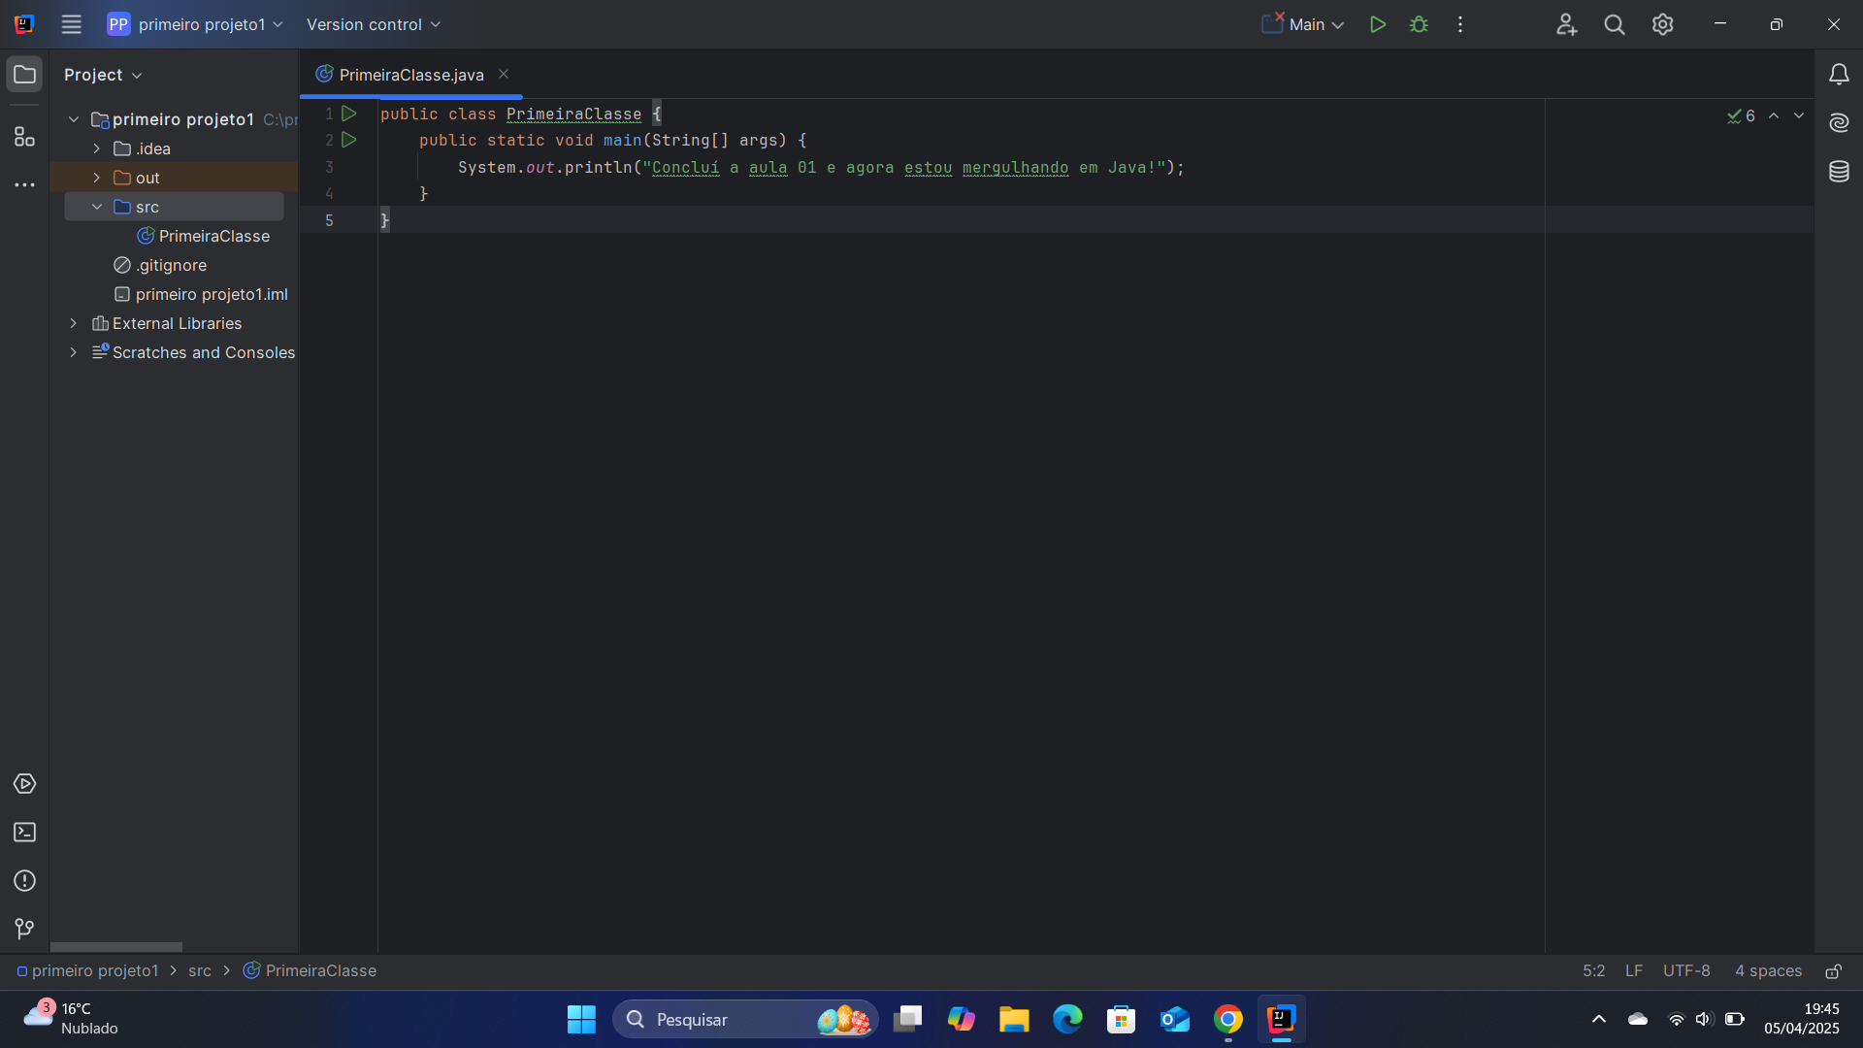Expand External Libraries node
The height and width of the screenshot is (1048, 1863).
74,323
